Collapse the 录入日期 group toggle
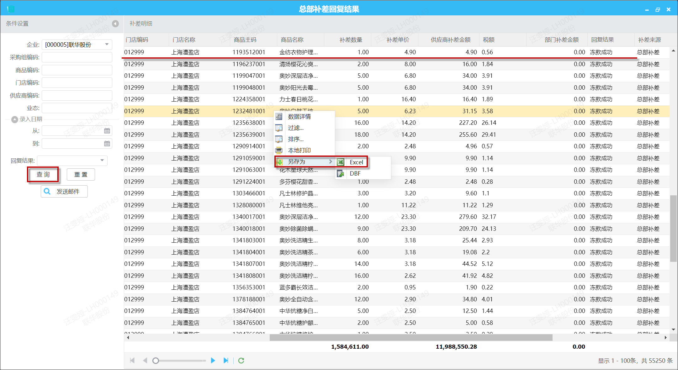The height and width of the screenshot is (370, 678). [14, 119]
